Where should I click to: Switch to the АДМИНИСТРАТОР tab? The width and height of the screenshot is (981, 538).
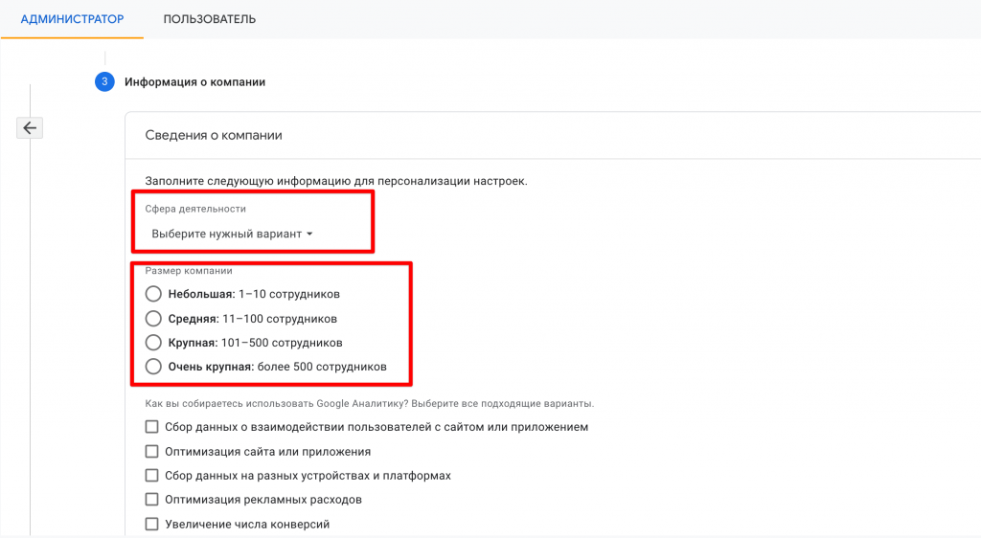coord(72,19)
